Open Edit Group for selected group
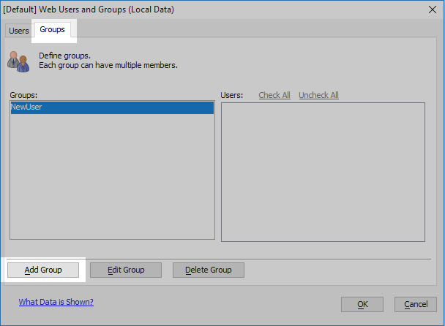Viewport: 445px width, 326px height. pyautogui.click(x=126, y=270)
